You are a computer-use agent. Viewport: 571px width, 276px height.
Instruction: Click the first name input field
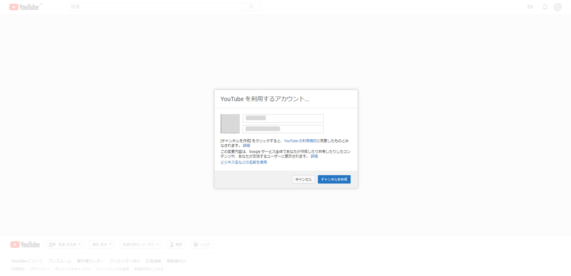[283, 118]
